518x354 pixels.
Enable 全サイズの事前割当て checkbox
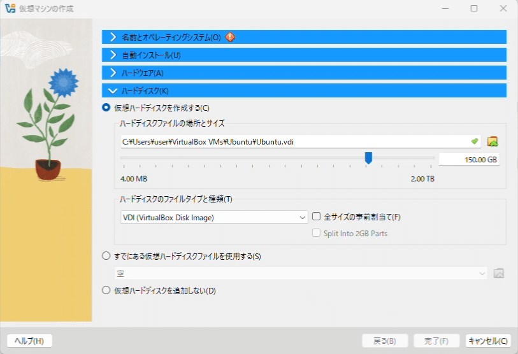[317, 216]
